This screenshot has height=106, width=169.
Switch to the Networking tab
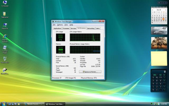(91, 28)
